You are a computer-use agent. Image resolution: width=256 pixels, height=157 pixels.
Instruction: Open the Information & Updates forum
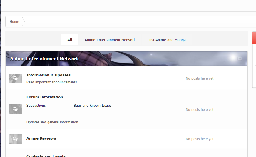click(x=48, y=75)
